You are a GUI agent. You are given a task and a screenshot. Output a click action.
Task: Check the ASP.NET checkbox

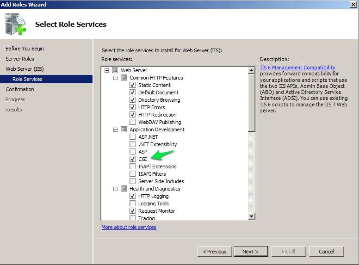133,136
